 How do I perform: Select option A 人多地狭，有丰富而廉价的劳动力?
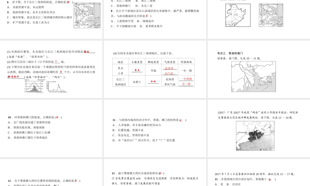(x=137, y=125)
